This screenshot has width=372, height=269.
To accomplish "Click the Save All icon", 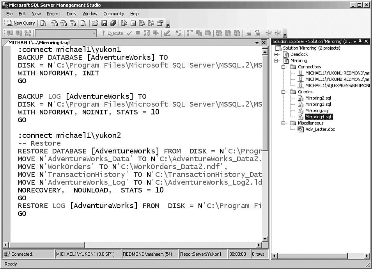I will [113, 23].
